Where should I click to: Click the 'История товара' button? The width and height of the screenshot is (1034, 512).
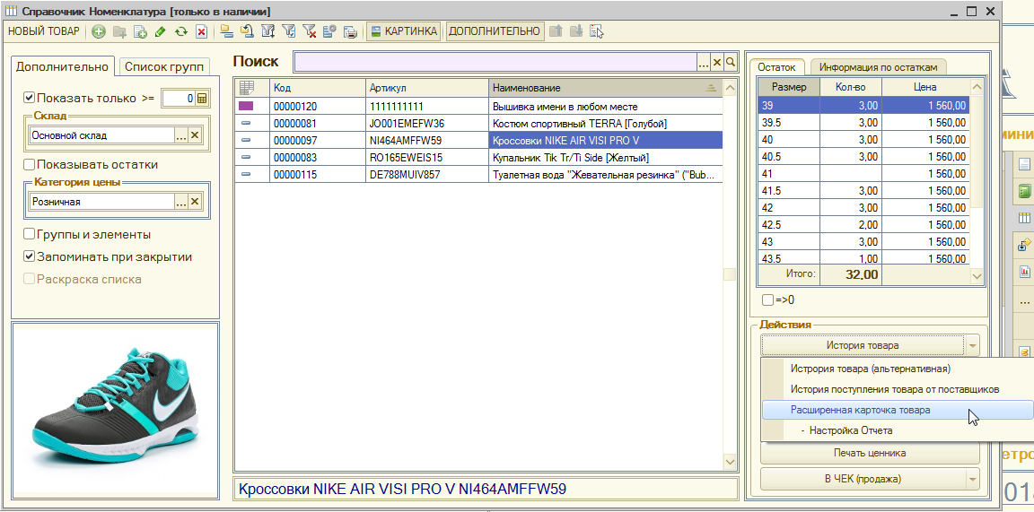point(863,345)
